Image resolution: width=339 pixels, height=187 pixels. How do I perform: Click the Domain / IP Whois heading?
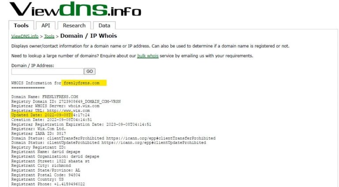click(89, 36)
